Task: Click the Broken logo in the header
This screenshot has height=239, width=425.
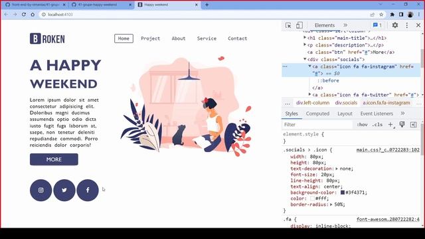Action: point(47,39)
